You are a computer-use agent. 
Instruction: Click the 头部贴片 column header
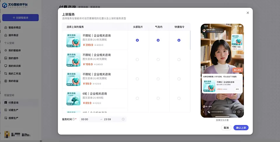pyautogui.click(x=138, y=27)
